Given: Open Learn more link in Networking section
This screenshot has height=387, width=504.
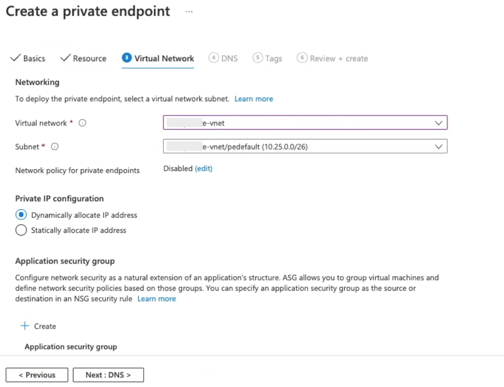Looking at the screenshot, I should pos(254,99).
